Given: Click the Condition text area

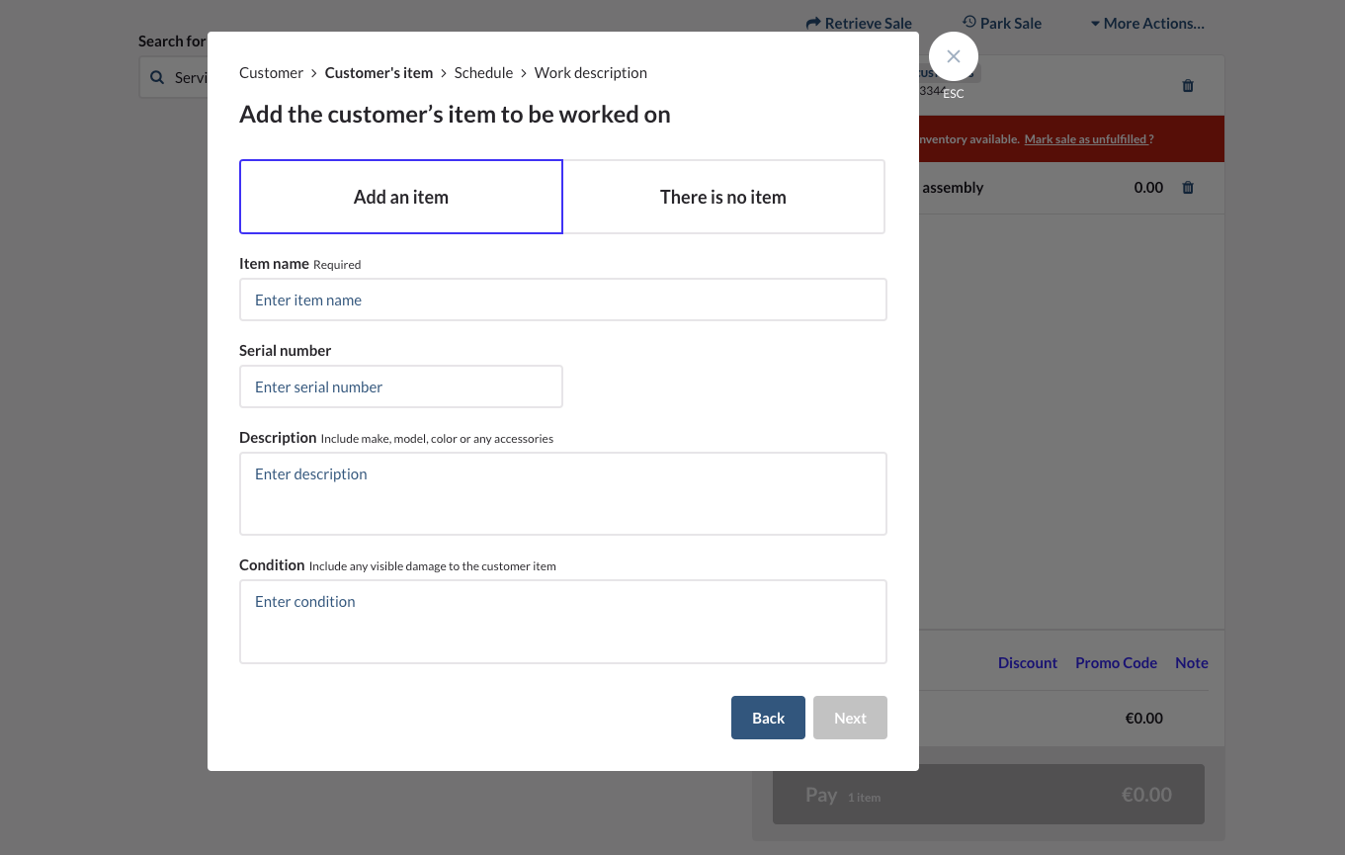Looking at the screenshot, I should 562,621.
